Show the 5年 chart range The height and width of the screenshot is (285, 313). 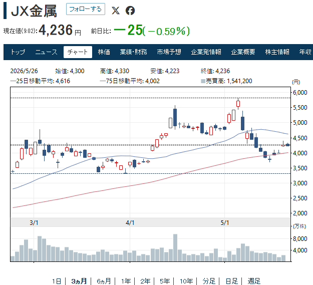point(164,281)
